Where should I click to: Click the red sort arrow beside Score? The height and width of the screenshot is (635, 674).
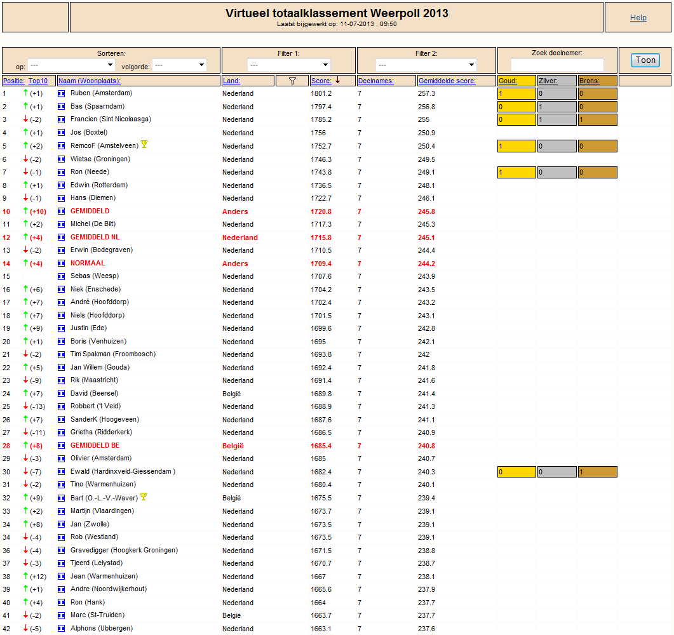click(x=338, y=80)
